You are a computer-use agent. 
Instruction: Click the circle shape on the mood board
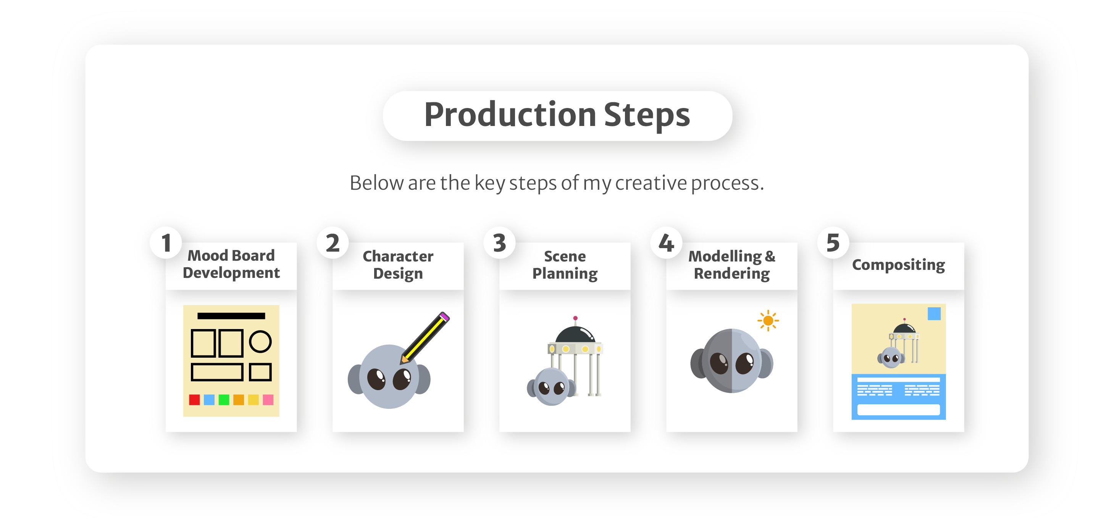(x=260, y=342)
